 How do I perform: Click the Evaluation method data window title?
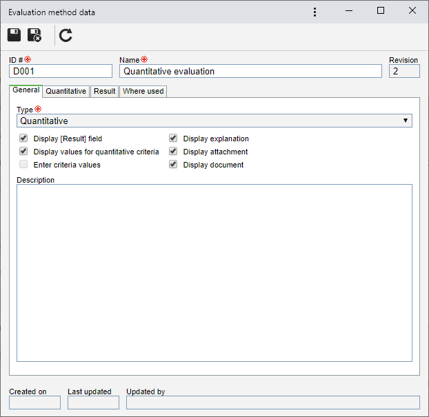52,12
